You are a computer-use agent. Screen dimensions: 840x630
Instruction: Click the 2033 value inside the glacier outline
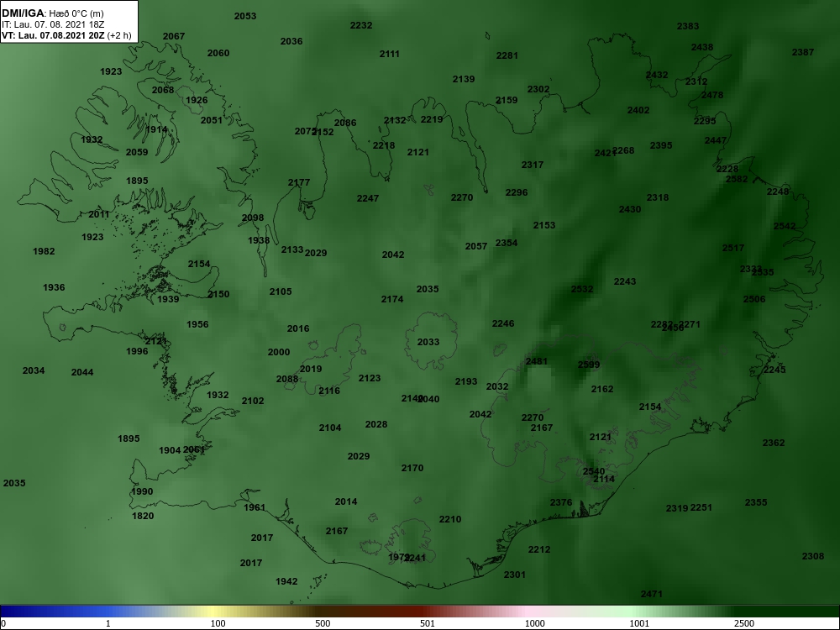[x=428, y=342]
